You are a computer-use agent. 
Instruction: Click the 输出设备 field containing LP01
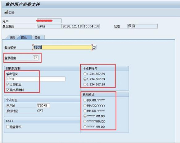pos(36,79)
